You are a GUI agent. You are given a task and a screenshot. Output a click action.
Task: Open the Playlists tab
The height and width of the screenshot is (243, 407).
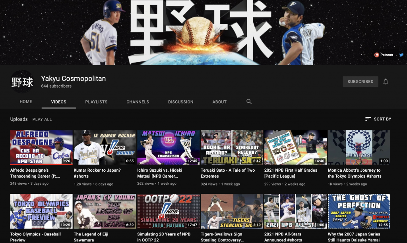[96, 102]
